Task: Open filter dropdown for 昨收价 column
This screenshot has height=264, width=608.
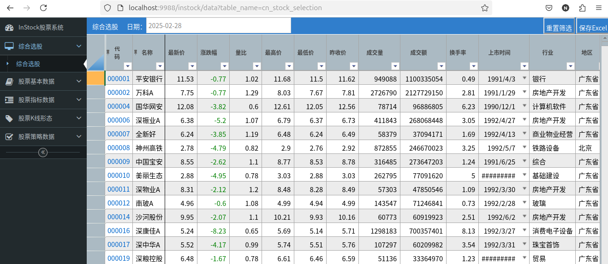Action: tap(354, 66)
